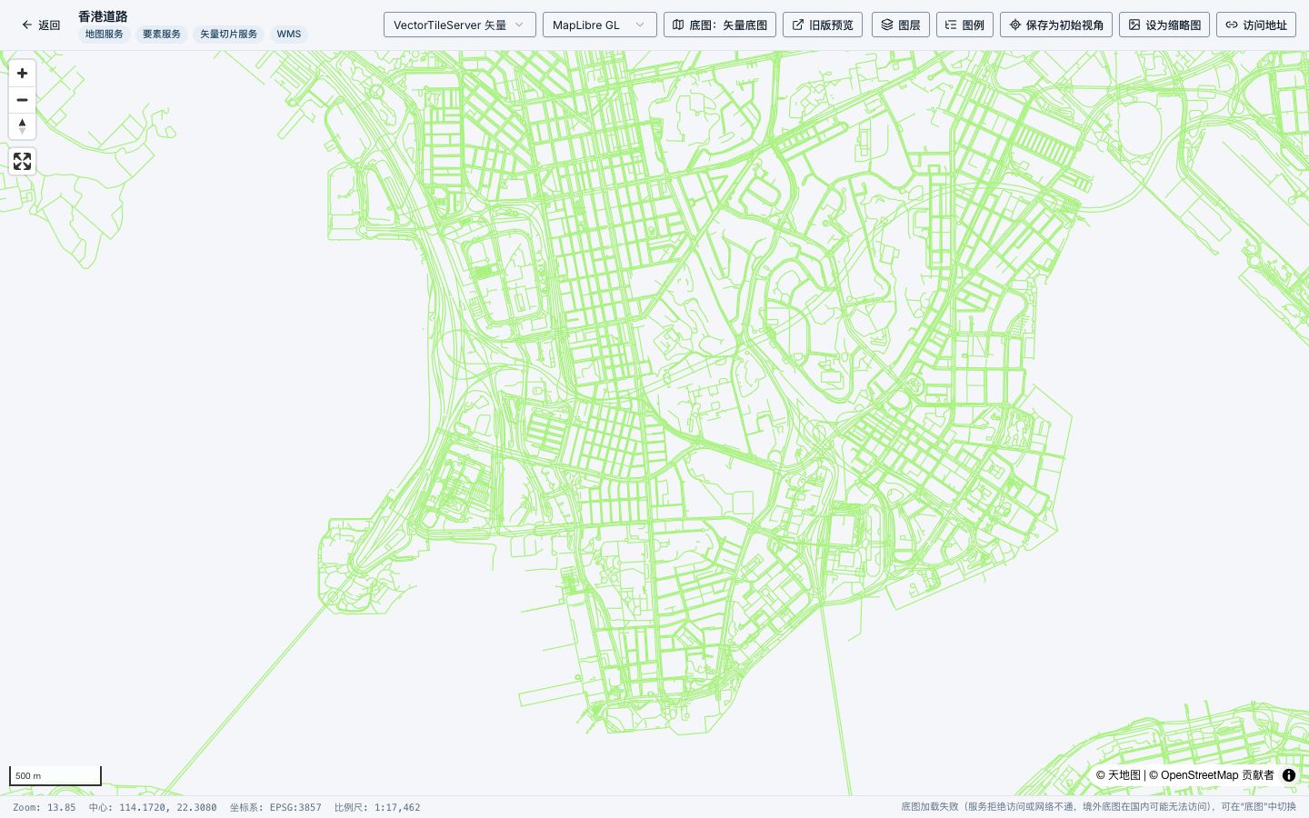The width and height of the screenshot is (1309, 818).
Task: Reset map bearing with compass icon
Action: [x=22, y=126]
